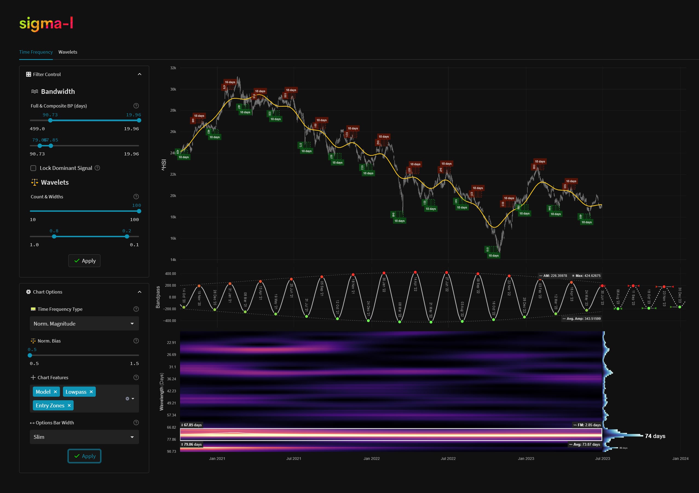This screenshot has height=493, width=699.
Task: Open the Norm. Magnitude dropdown
Action: click(x=84, y=323)
